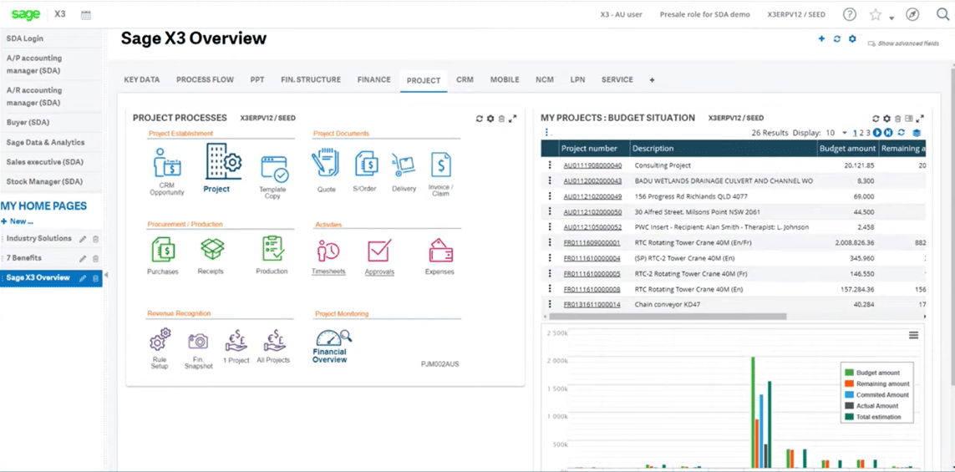Switch to the PROCESS FLOW tab
The image size is (955, 472).
205,80
